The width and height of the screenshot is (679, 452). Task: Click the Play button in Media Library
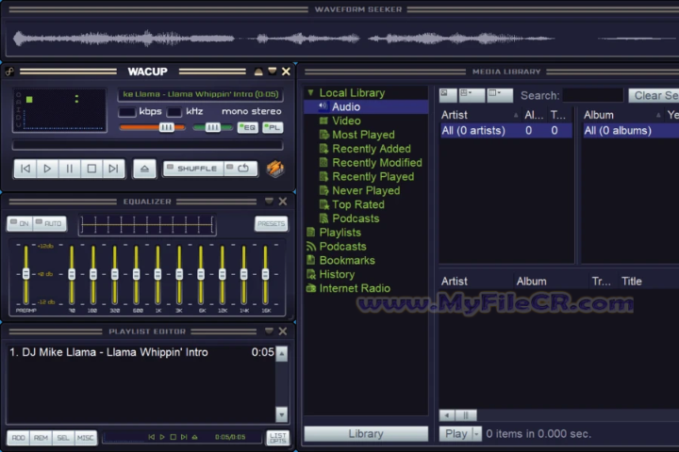[x=456, y=434]
